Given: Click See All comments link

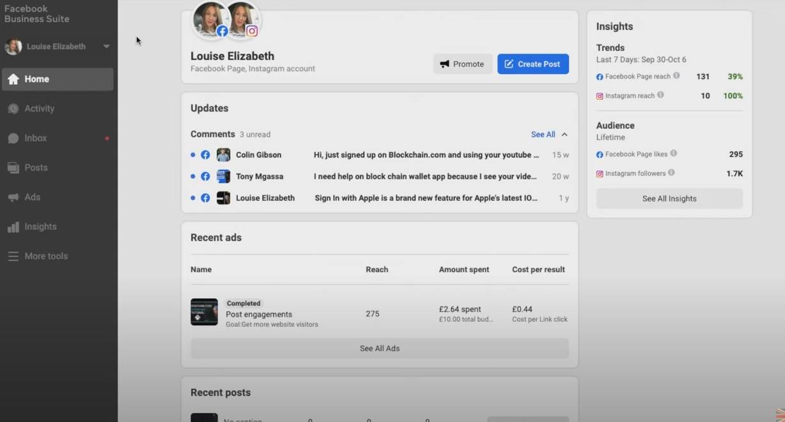Looking at the screenshot, I should (x=543, y=135).
